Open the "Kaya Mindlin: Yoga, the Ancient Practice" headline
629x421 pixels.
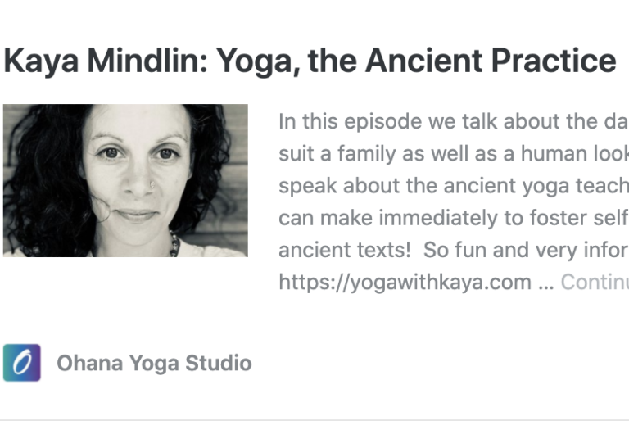tap(310, 61)
